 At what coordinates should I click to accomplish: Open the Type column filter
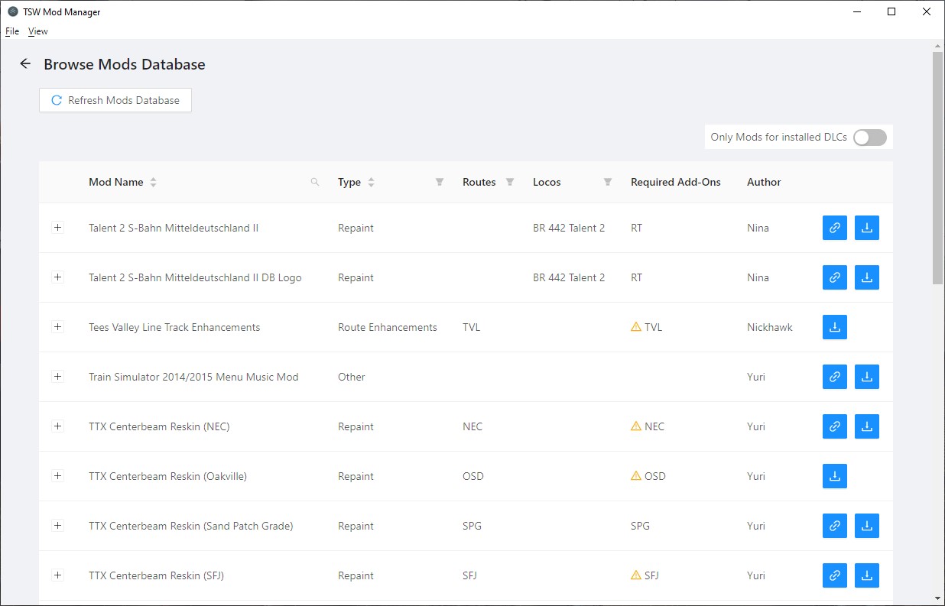click(440, 182)
